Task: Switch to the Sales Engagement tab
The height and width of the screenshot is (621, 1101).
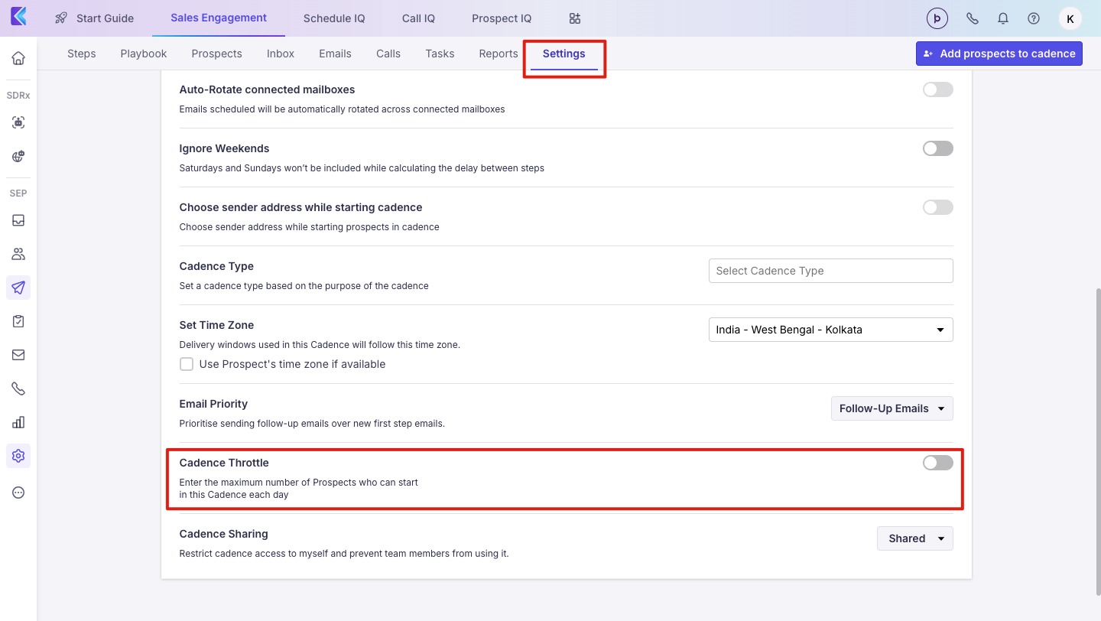Action: [219, 18]
